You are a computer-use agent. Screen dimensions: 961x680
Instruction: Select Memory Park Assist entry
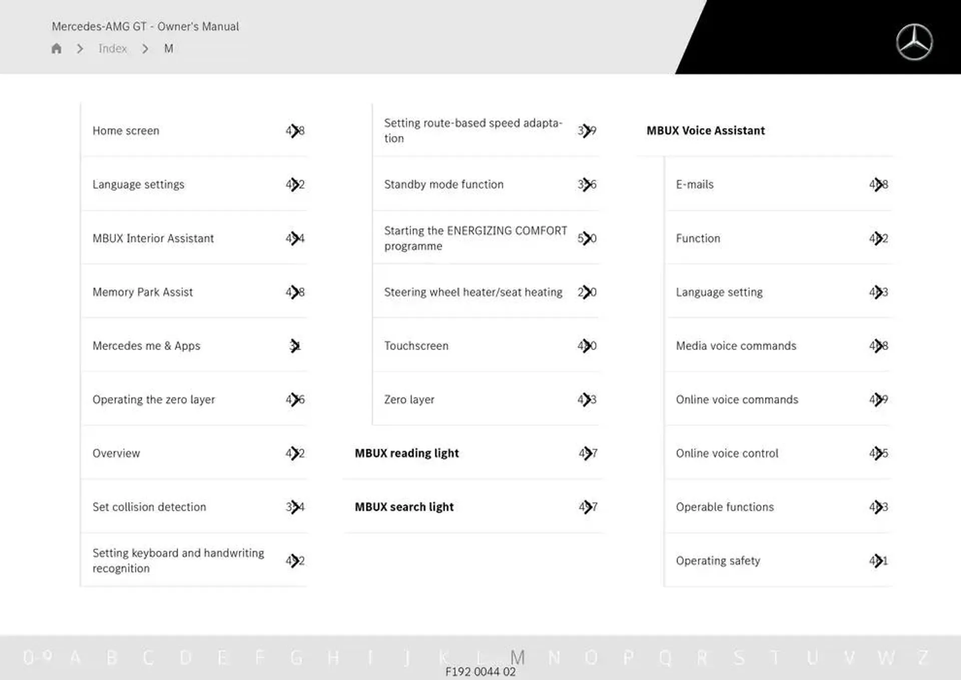[x=143, y=291]
